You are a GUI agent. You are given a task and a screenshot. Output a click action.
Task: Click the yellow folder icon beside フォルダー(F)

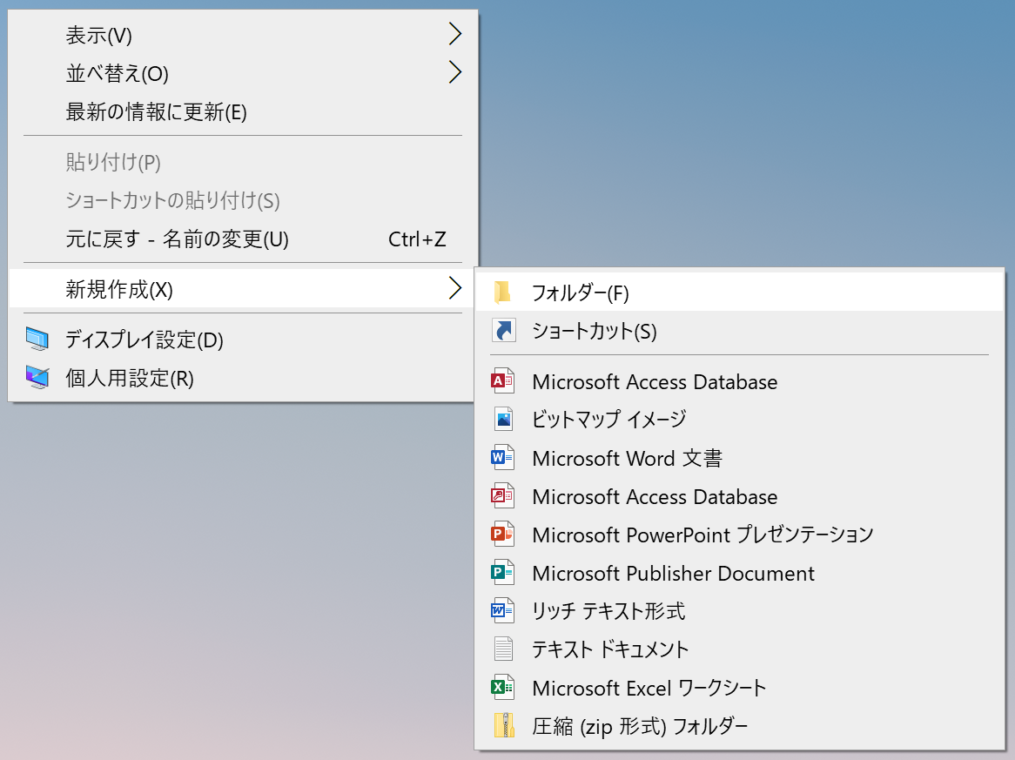(x=503, y=293)
